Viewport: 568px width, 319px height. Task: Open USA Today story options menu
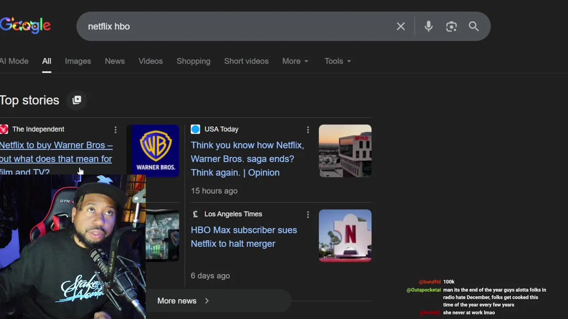coord(308,129)
